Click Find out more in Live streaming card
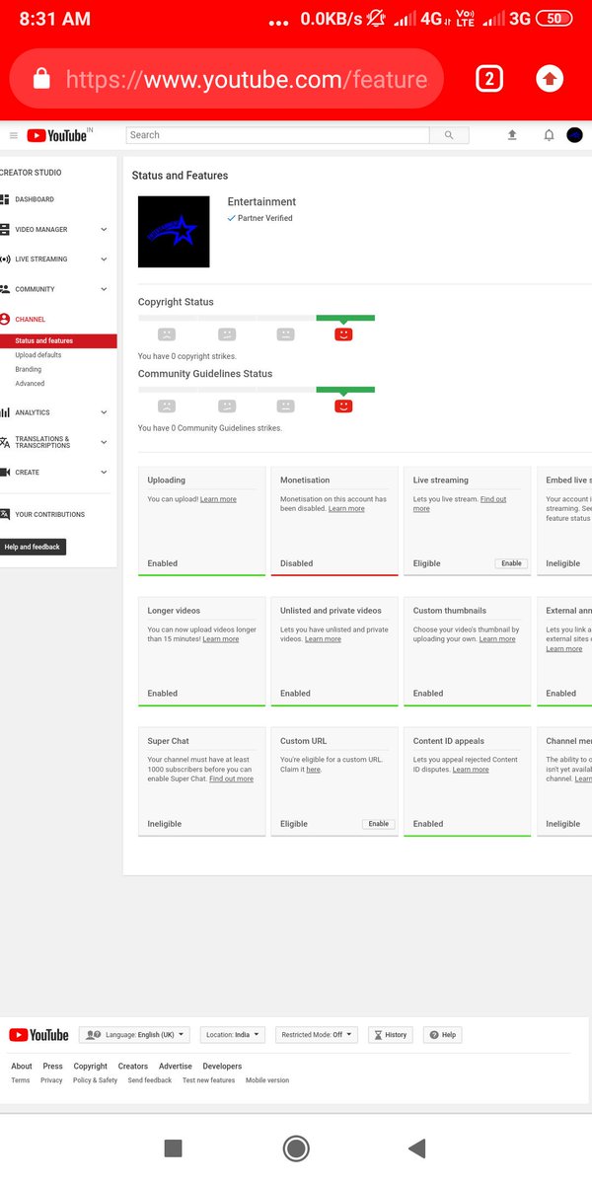The image size is (592, 1184). click(460, 504)
